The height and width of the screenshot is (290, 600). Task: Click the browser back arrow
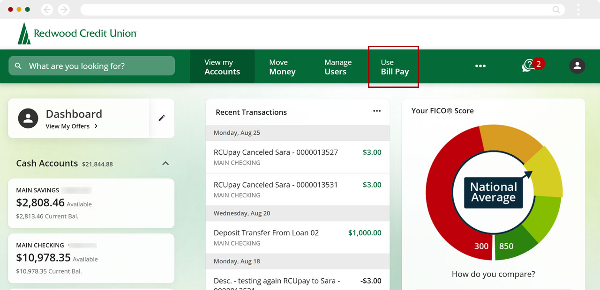[47, 10]
